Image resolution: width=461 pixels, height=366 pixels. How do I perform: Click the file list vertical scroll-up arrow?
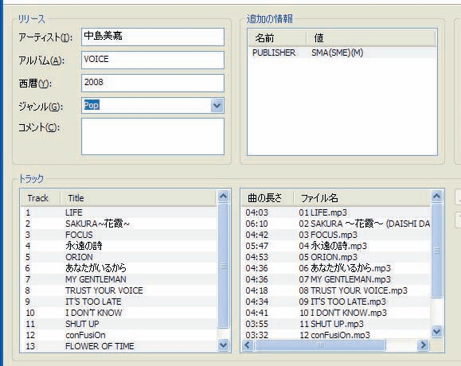tap(436, 197)
